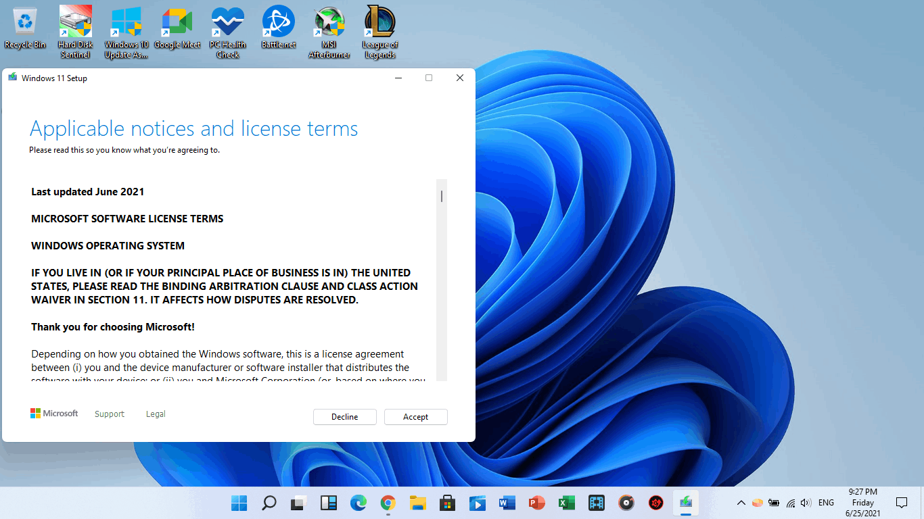The width and height of the screenshot is (924, 519).
Task: Click the ENG language indicator
Action: tap(826, 503)
